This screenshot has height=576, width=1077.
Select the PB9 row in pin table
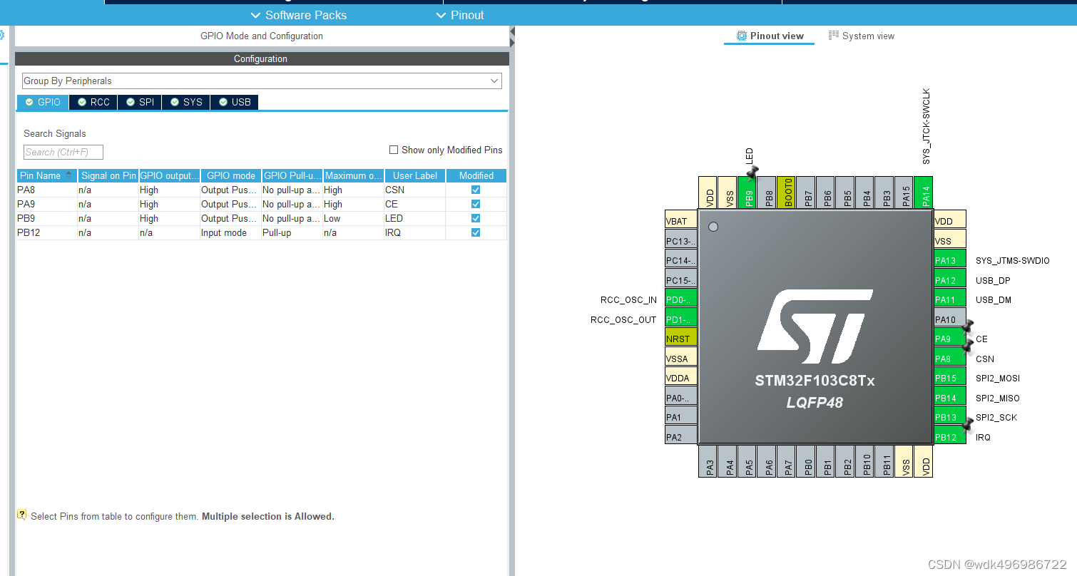pos(261,218)
